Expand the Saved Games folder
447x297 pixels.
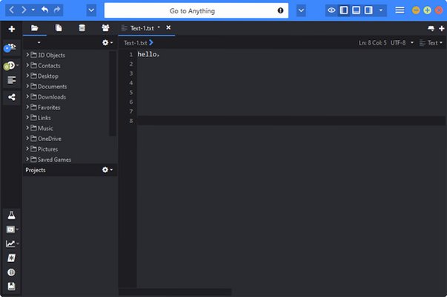click(27, 160)
